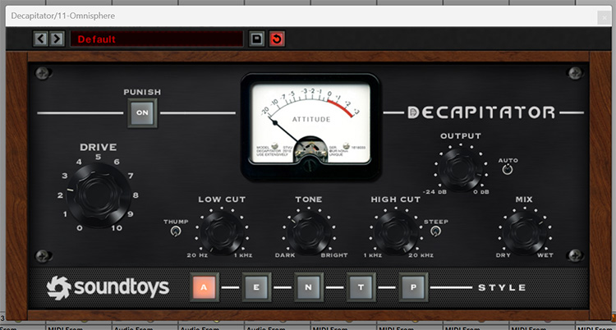Click the red reset/undo icon
The width and height of the screenshot is (616, 330).
click(277, 39)
